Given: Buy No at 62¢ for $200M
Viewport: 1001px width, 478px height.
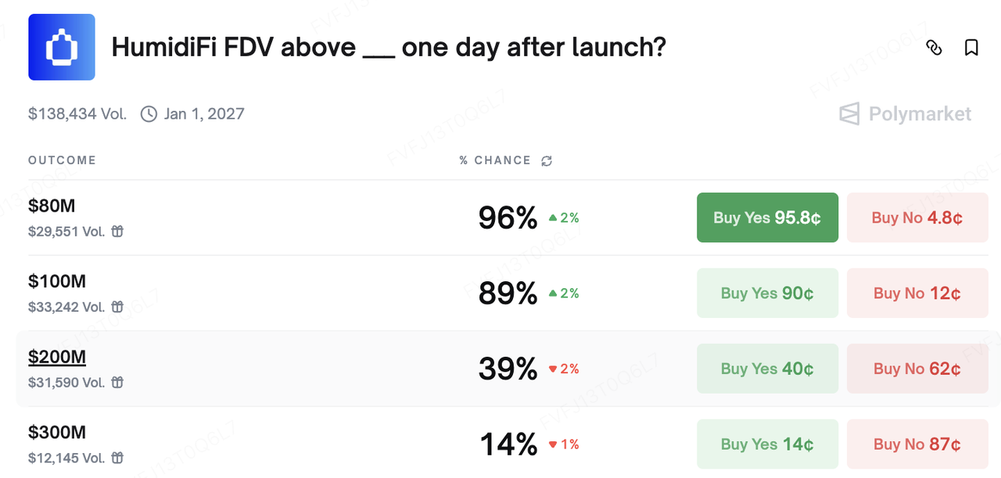Looking at the screenshot, I should [917, 369].
